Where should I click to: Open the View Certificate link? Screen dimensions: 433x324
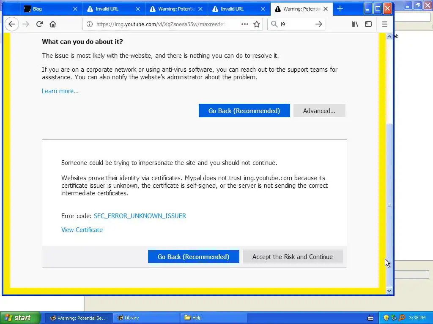pos(82,230)
